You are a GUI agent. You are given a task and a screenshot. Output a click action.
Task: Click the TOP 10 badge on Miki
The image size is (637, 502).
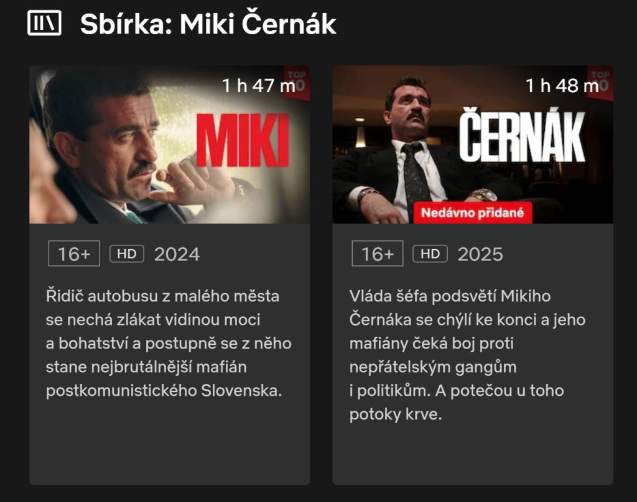298,82
